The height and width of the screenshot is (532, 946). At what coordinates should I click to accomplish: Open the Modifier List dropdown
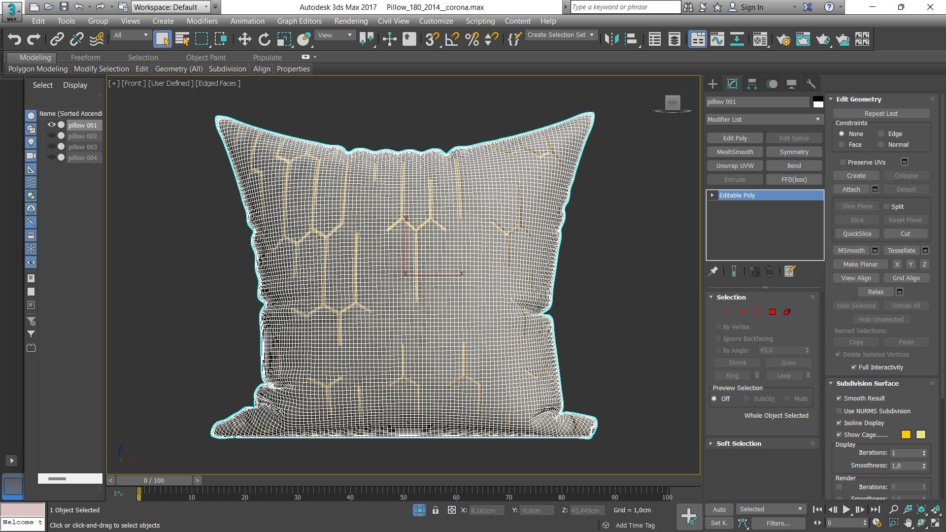pos(764,120)
